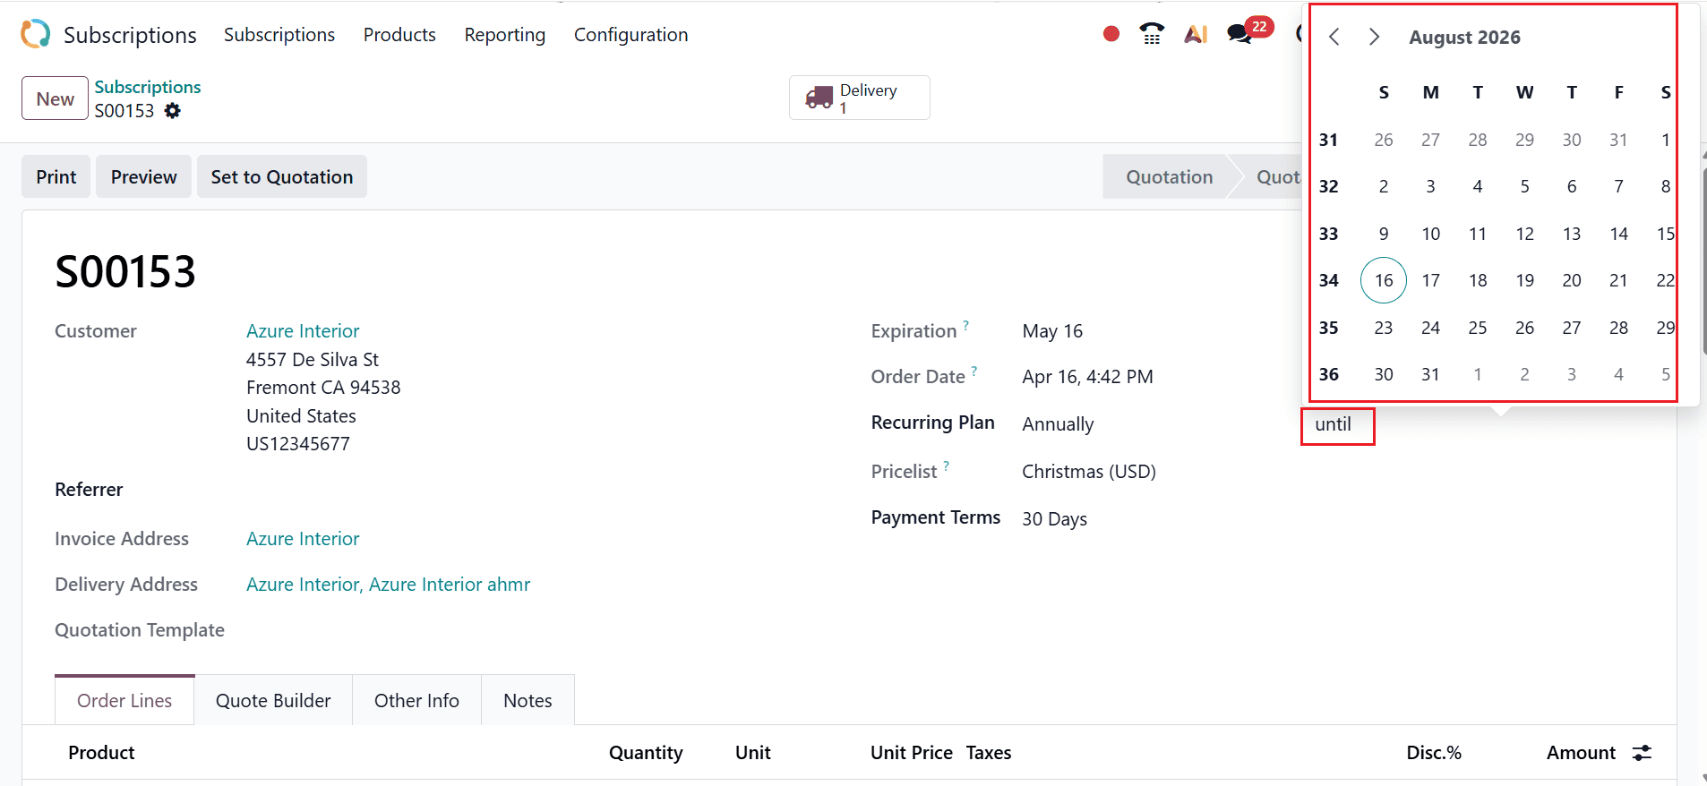The width and height of the screenshot is (1707, 786).
Task: Go to next month in the calendar
Action: 1374,37
